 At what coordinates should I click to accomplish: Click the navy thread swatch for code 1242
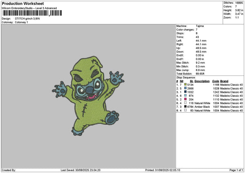(x=185, y=92)
